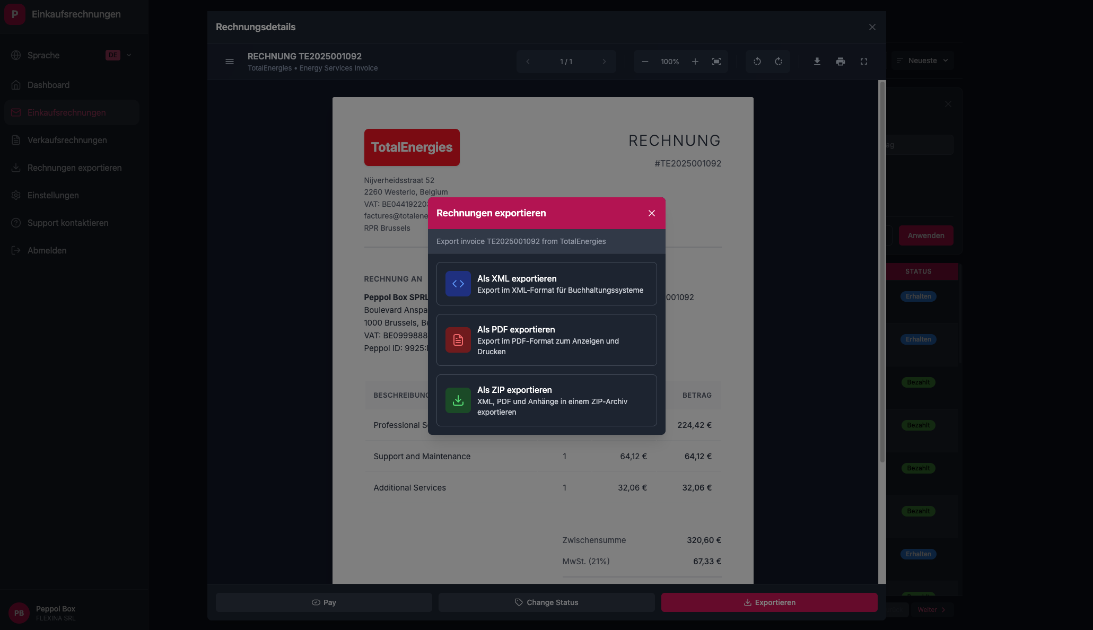Choose the 'Als ZIP exportieren' option

546,400
